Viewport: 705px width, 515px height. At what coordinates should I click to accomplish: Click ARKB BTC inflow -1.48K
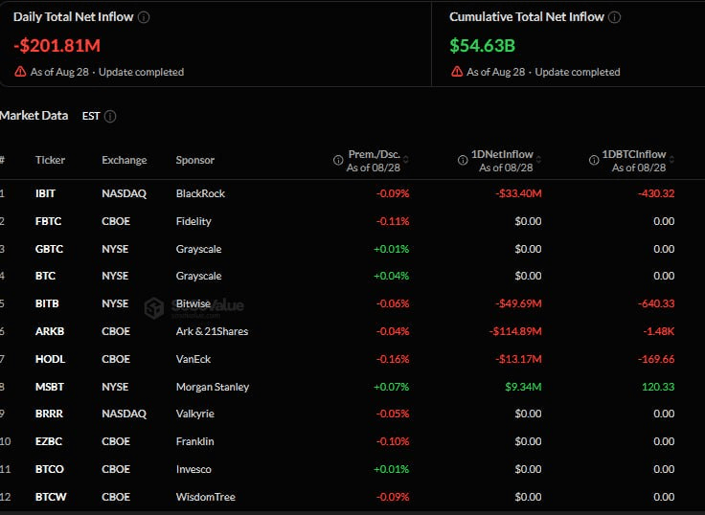pos(659,331)
